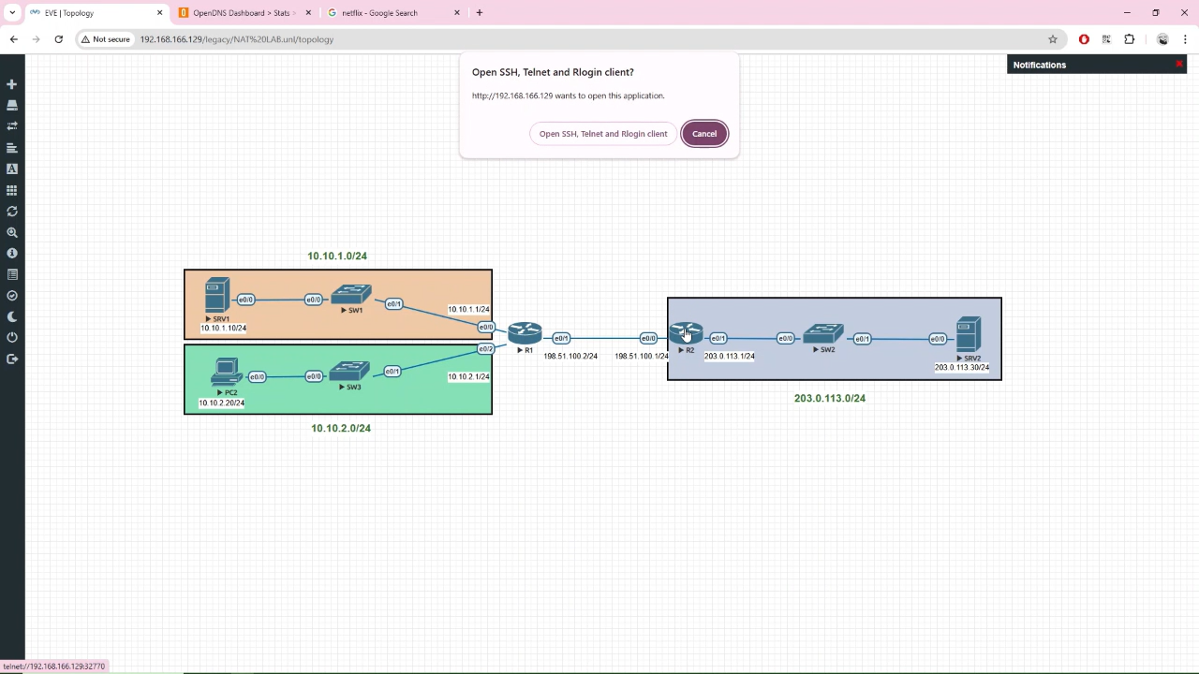Open the Chrome three-dot menu
This screenshot has width=1199, height=674.
click(x=1185, y=39)
